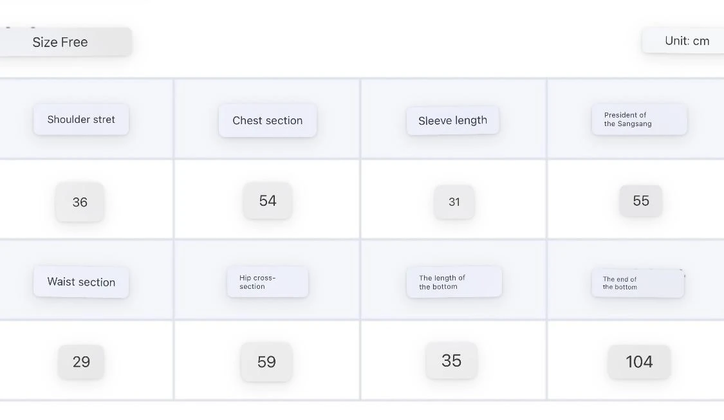Select the Waist section header chip
The width and height of the screenshot is (724, 420).
(81, 282)
